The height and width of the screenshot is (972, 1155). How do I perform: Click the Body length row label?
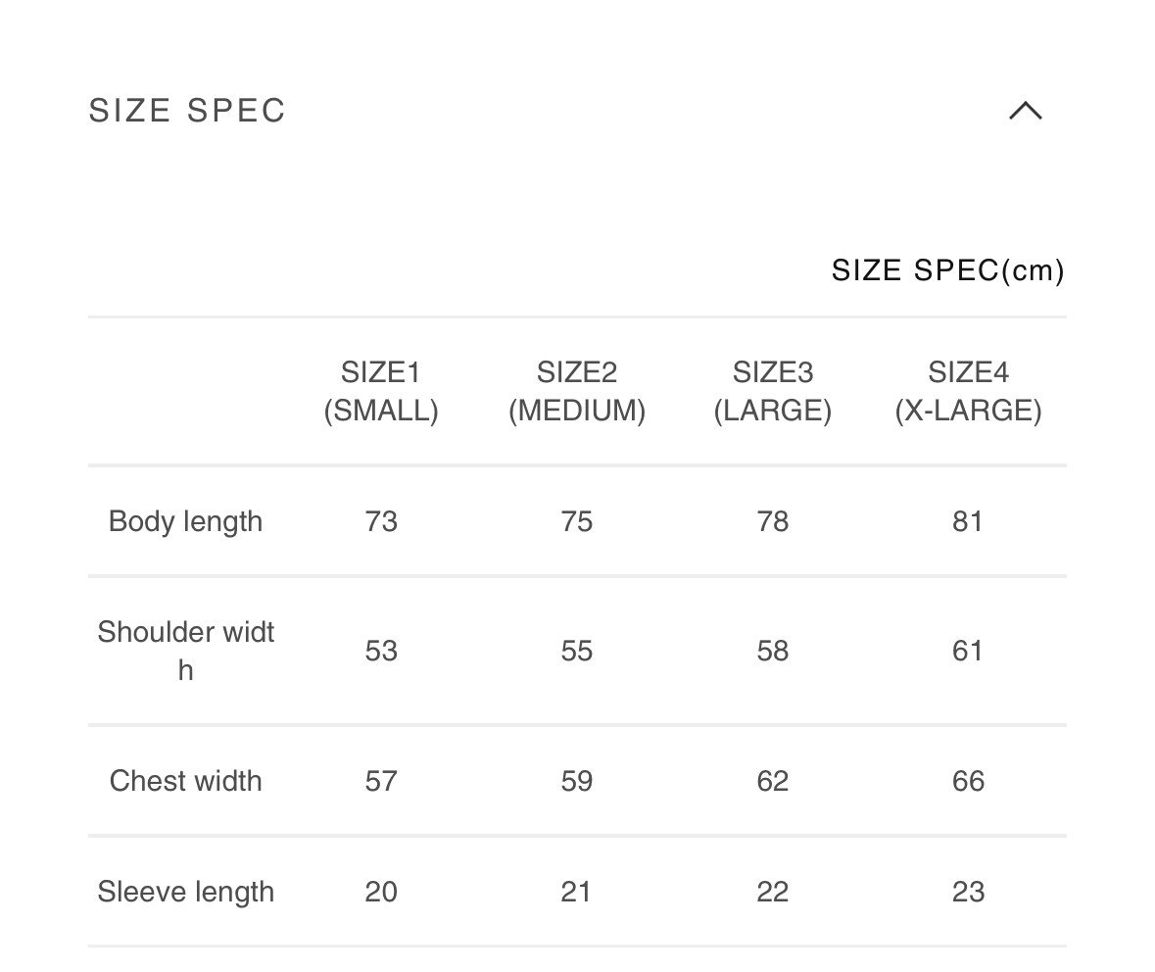click(x=186, y=521)
